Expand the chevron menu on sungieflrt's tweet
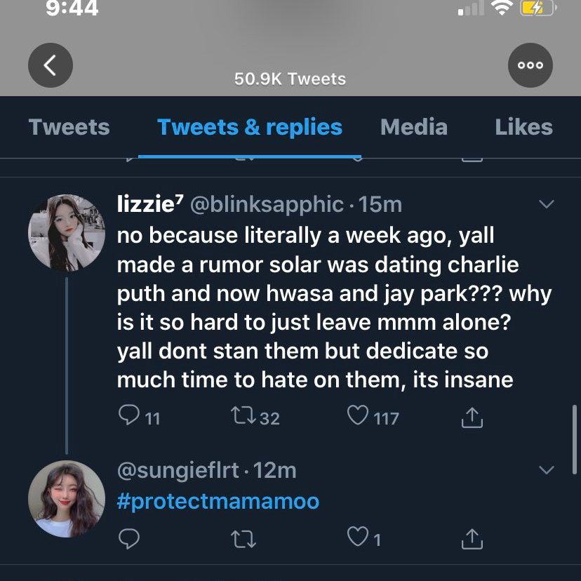The height and width of the screenshot is (581, 581). pos(545,469)
